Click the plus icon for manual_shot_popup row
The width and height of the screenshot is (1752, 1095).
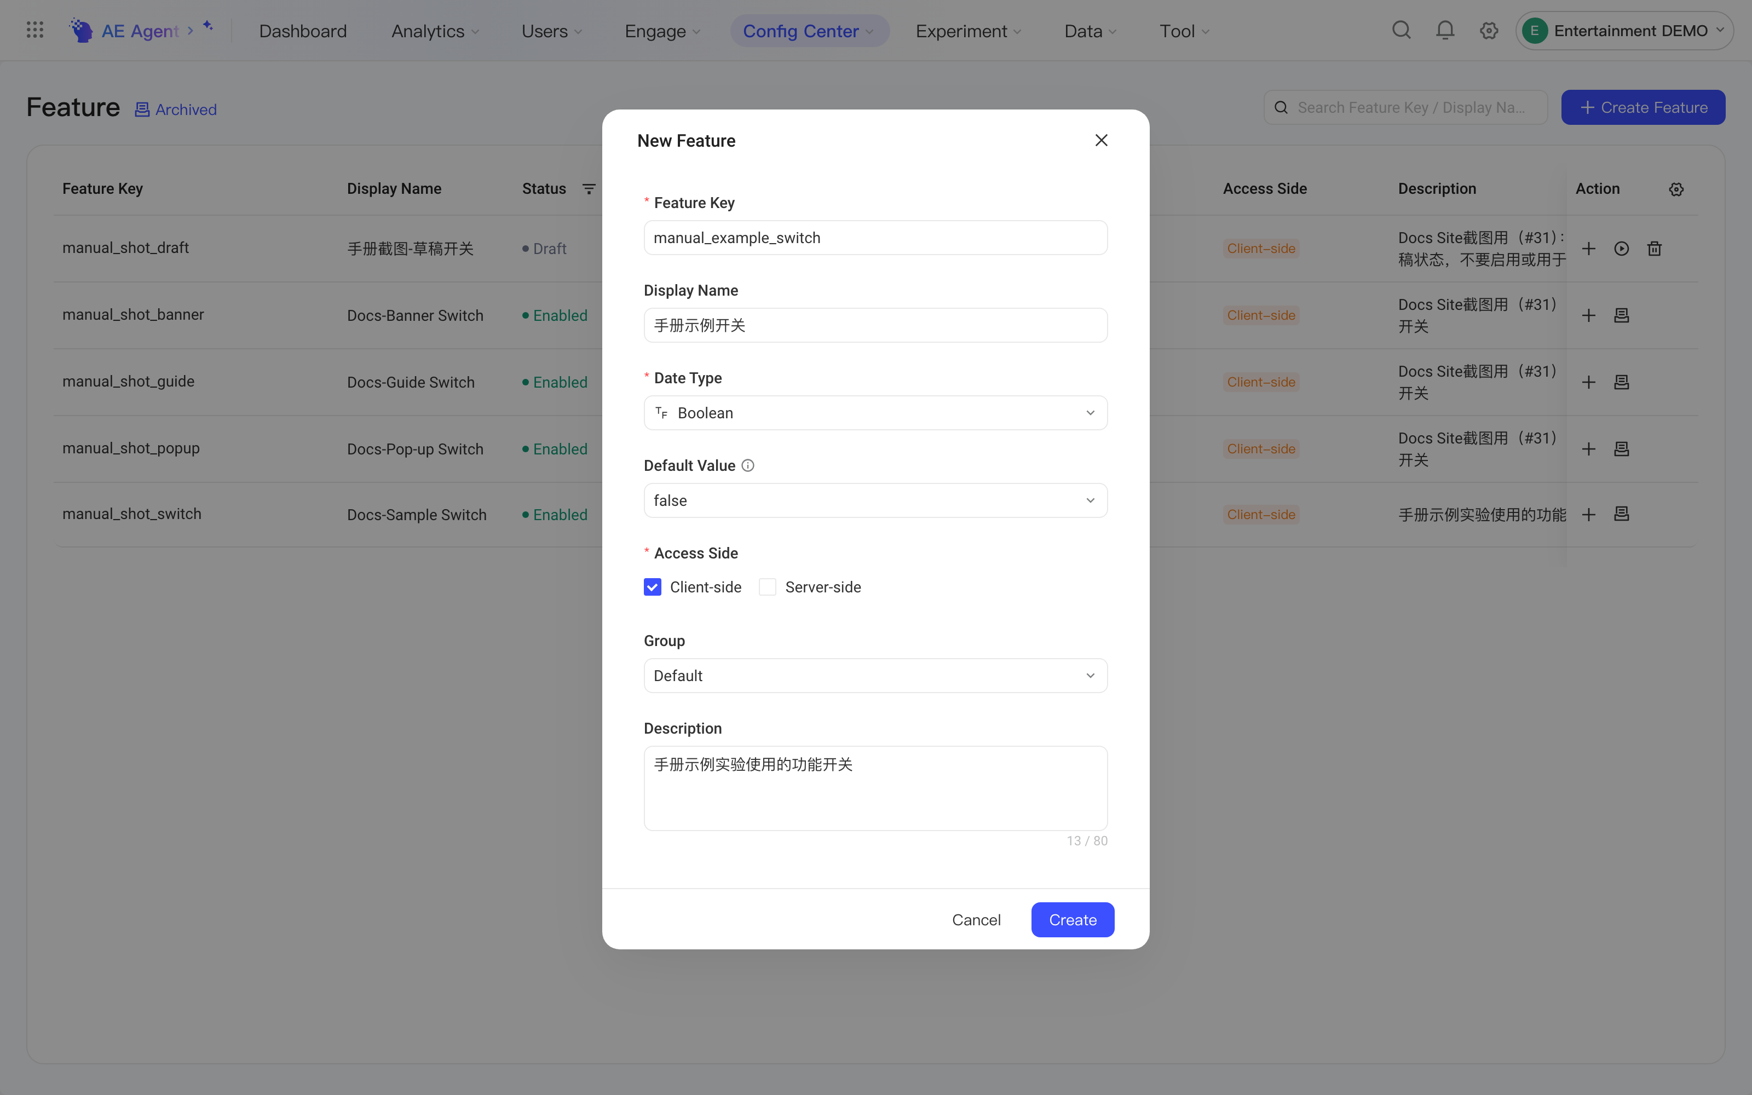pos(1588,448)
